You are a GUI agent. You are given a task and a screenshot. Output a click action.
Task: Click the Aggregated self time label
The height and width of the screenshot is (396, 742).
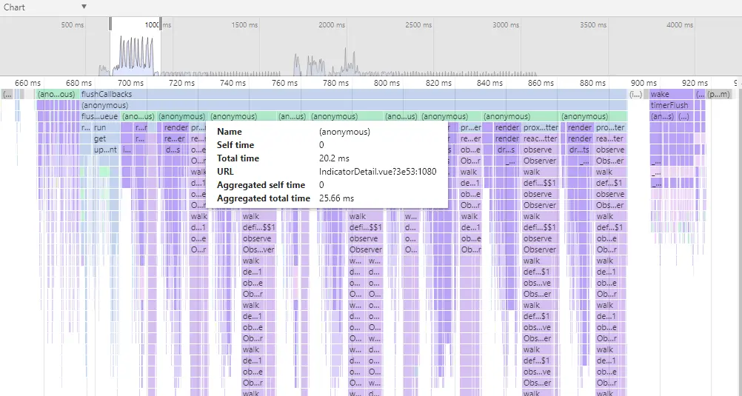(261, 185)
